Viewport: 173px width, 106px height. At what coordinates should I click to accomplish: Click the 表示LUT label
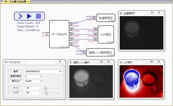pyautogui.click(x=16, y=81)
